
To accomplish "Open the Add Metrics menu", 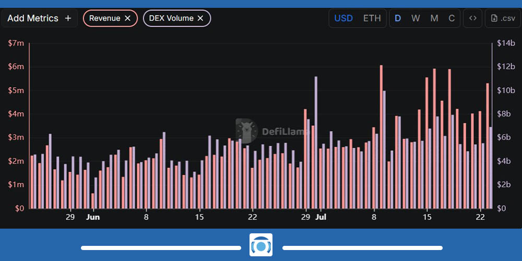I will click(40, 18).
